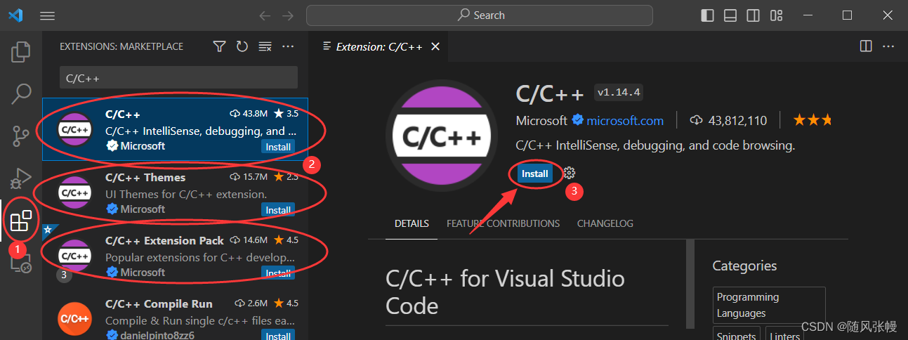Filter extensions with the funnel icon
908x340 pixels.
coord(220,46)
